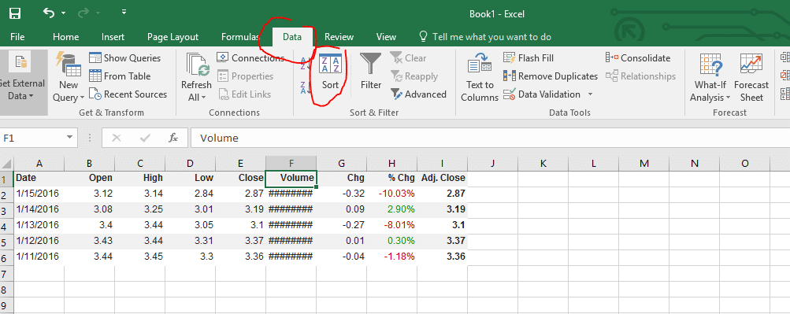This screenshot has height=314, width=790.
Task: Open the Sort dialog button
Action: point(331,72)
